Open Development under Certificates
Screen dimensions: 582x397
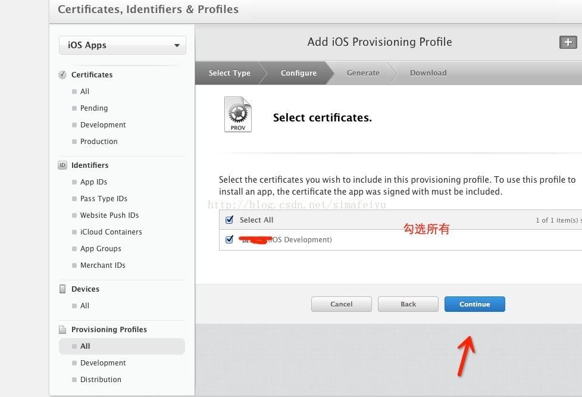click(103, 125)
